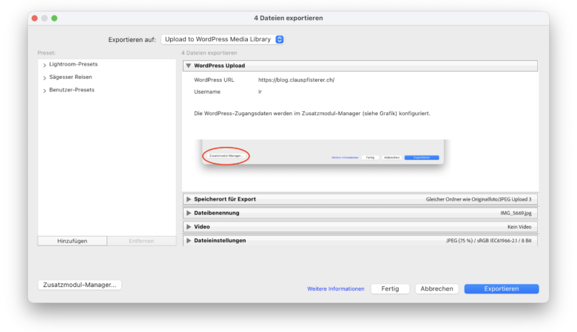Screen dimensions: 577x332
Task: Start export with Exportieren button
Action: tap(501, 289)
